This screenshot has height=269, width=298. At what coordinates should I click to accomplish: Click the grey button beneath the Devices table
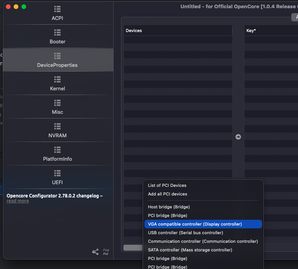[x=133, y=247]
